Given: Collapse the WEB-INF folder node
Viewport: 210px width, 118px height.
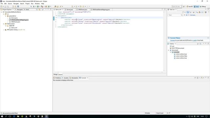Looking at the screenshot, I should pos(6,26).
